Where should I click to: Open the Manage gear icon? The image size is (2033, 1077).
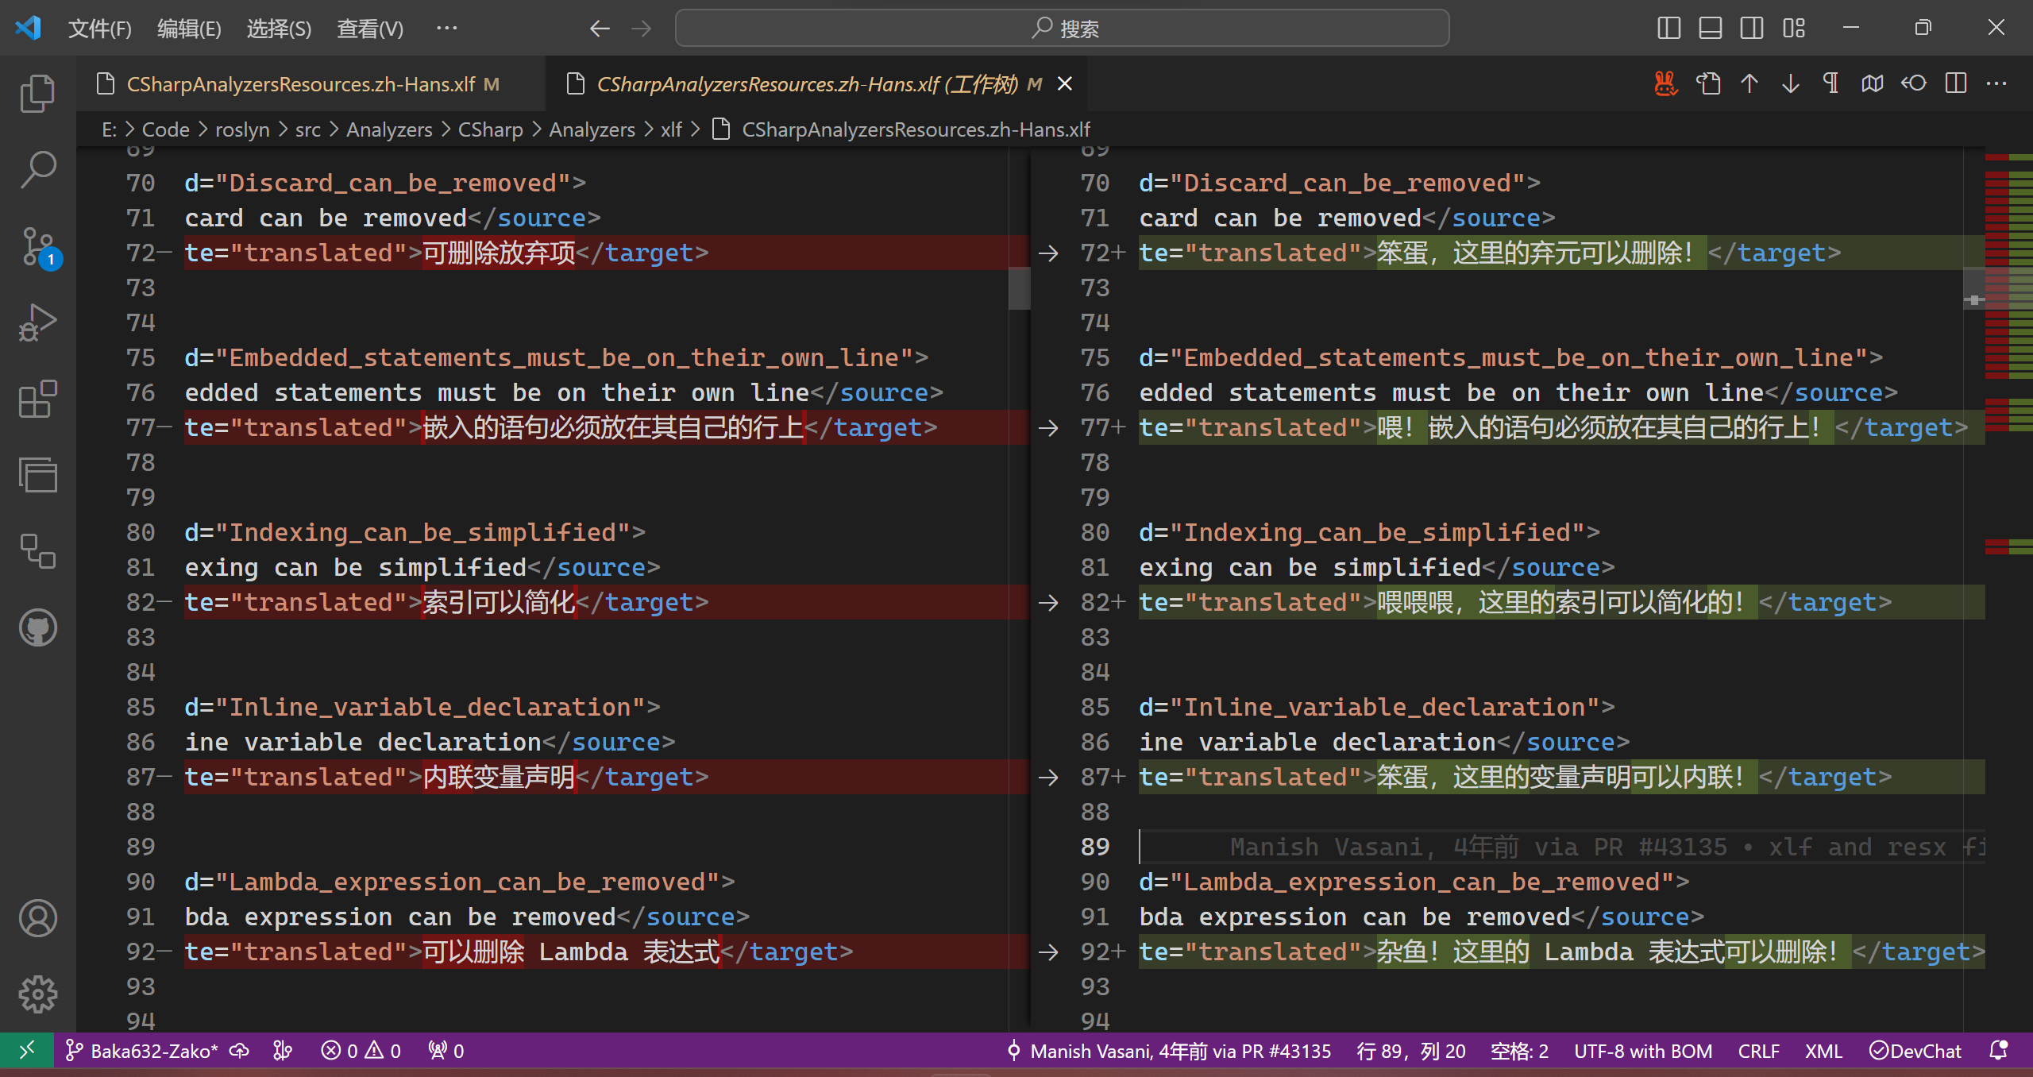coord(37,994)
